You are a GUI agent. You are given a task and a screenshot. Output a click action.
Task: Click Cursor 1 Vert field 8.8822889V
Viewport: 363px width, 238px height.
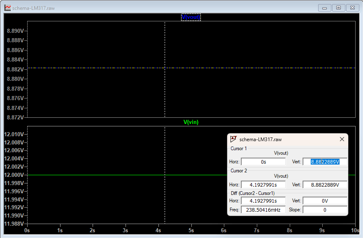(x=325, y=162)
